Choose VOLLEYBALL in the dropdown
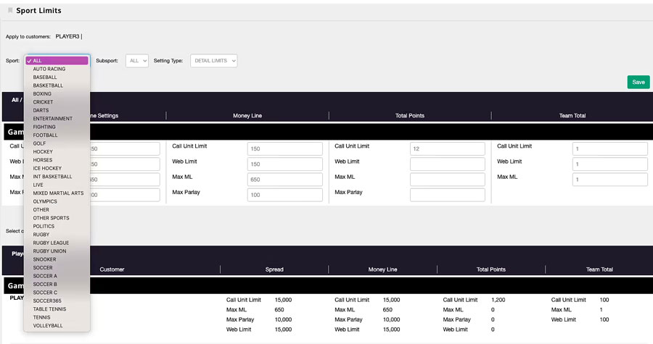653x344 pixels. click(x=48, y=326)
